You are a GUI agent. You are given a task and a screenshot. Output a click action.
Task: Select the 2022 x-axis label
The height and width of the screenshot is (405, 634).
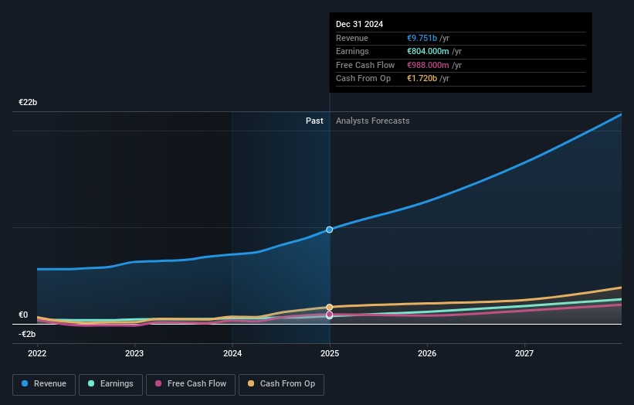37,354
